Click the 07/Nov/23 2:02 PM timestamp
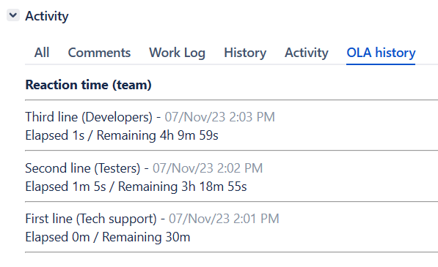 (208, 168)
